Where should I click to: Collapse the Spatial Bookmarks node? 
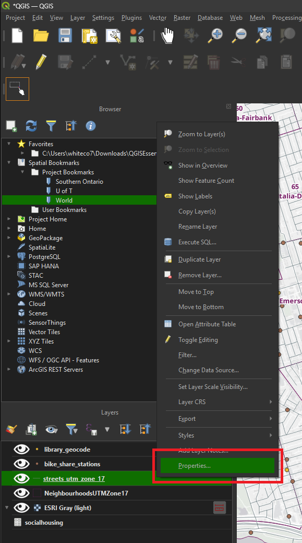9,162
